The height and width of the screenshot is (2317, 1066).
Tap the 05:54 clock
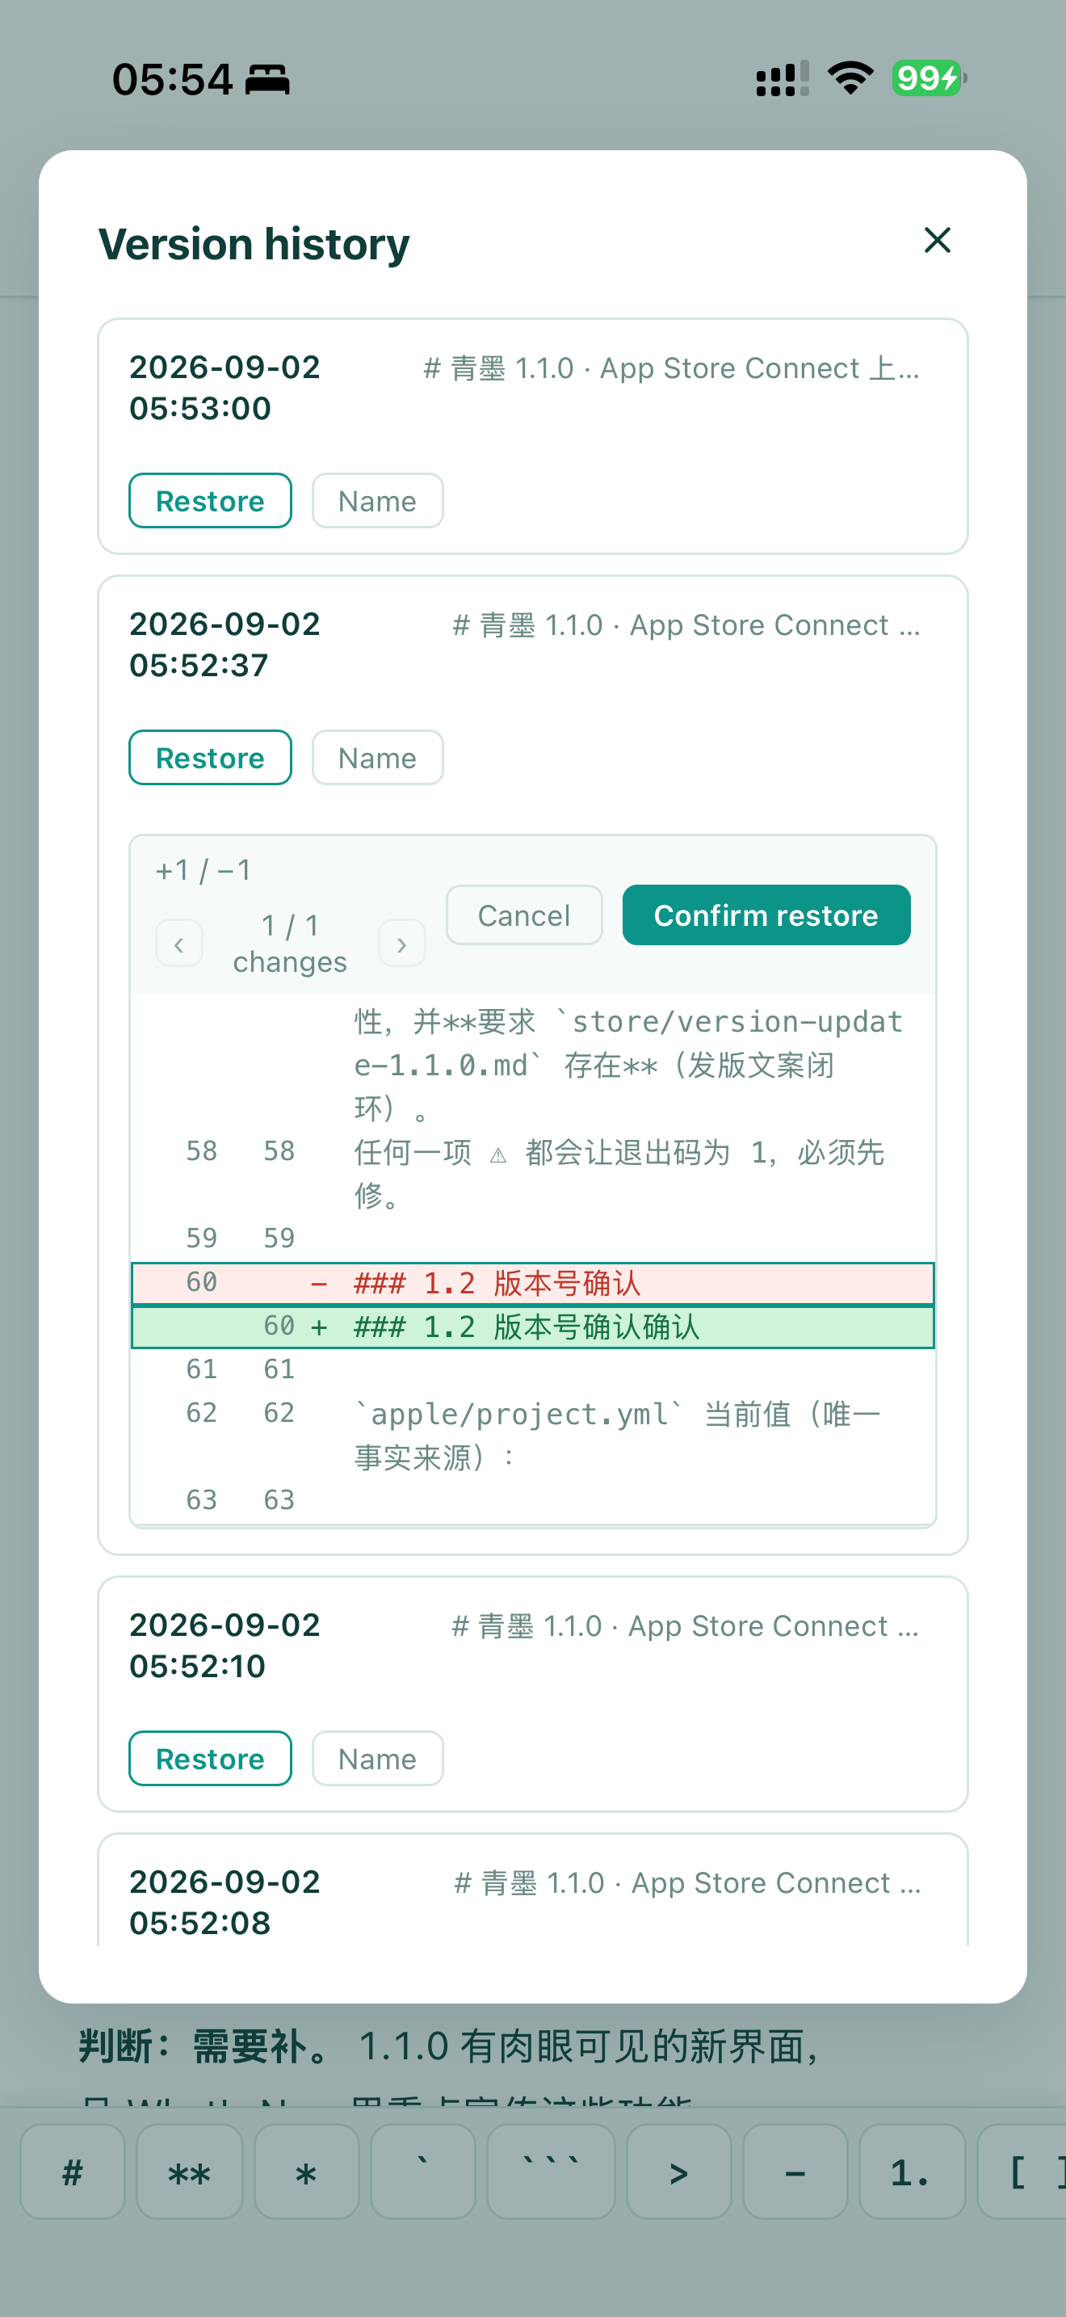173,79
